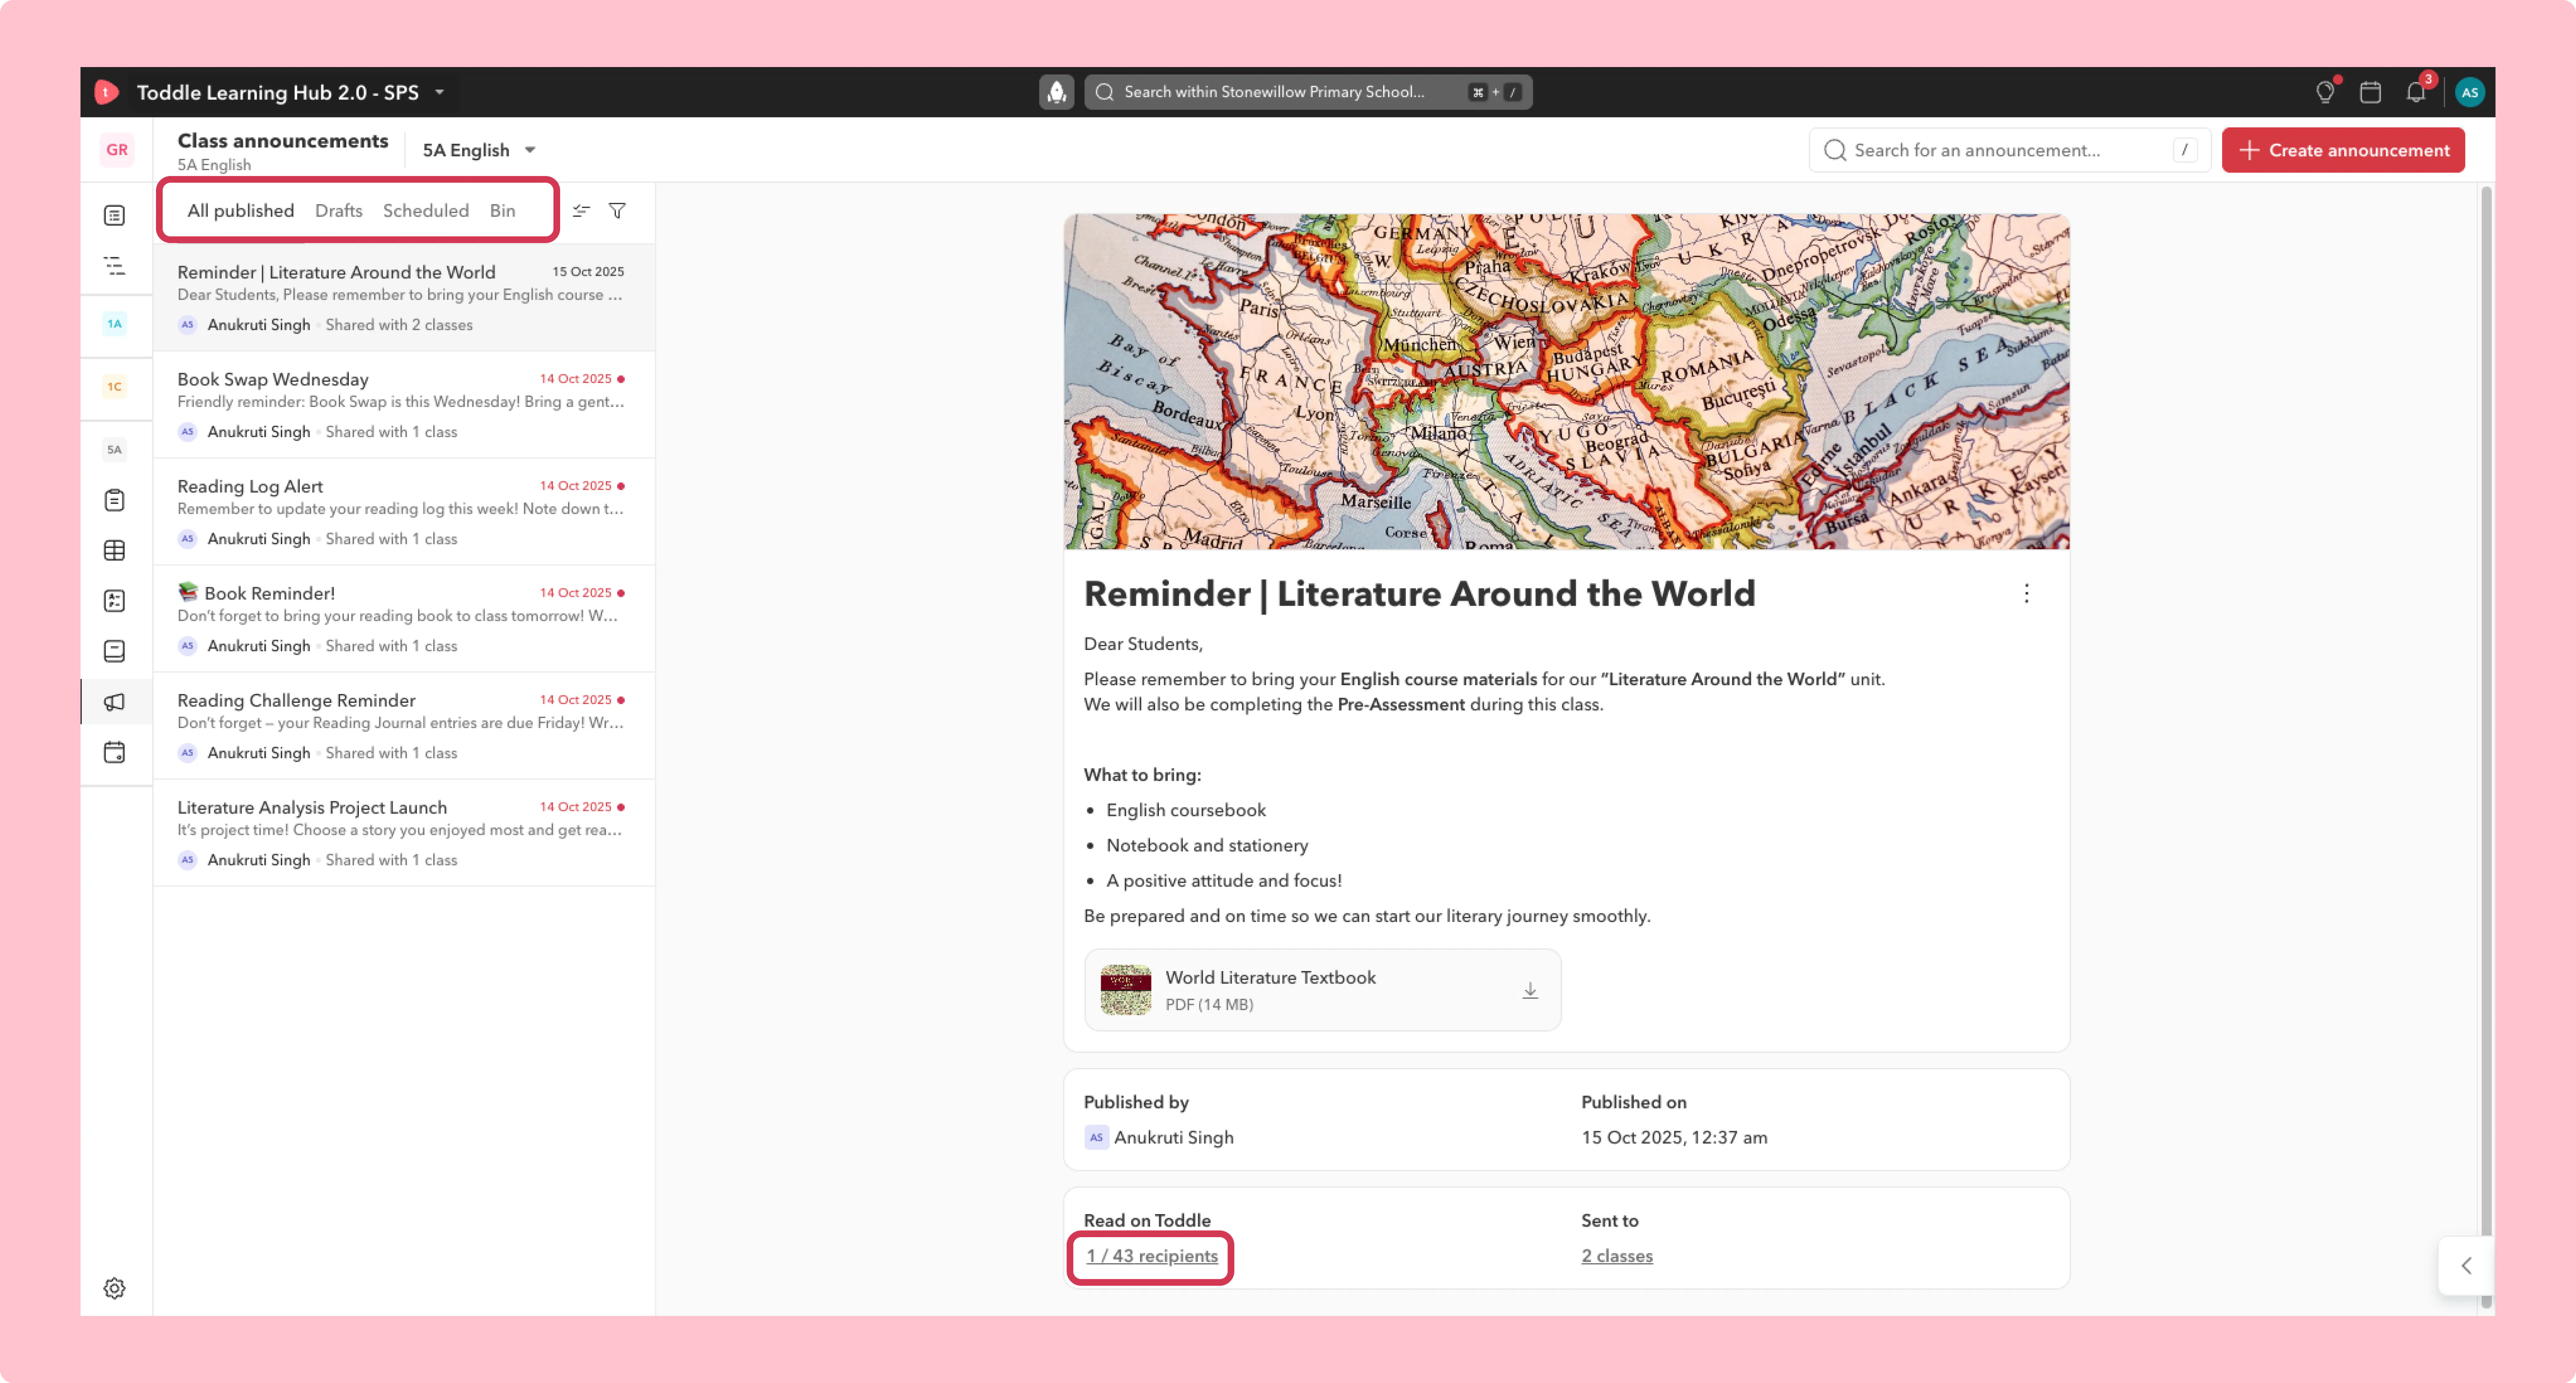Click the World Literature Textbook file name
The width and height of the screenshot is (2576, 1383).
[1270, 977]
